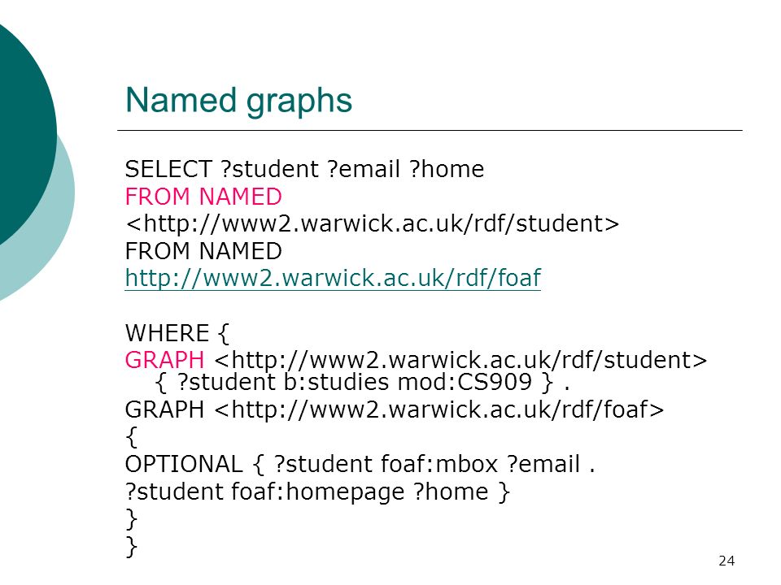Select the SELECT ?student ?email ?home line
781x585 pixels.
(304, 169)
